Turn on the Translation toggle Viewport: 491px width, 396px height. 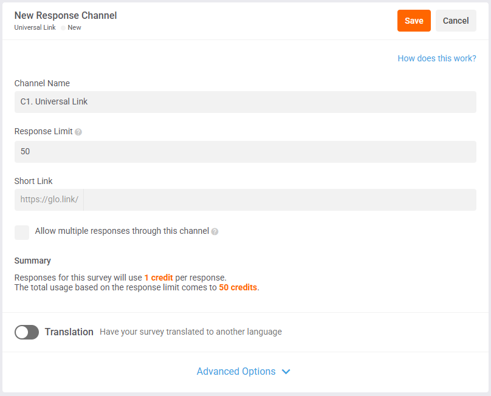27,332
